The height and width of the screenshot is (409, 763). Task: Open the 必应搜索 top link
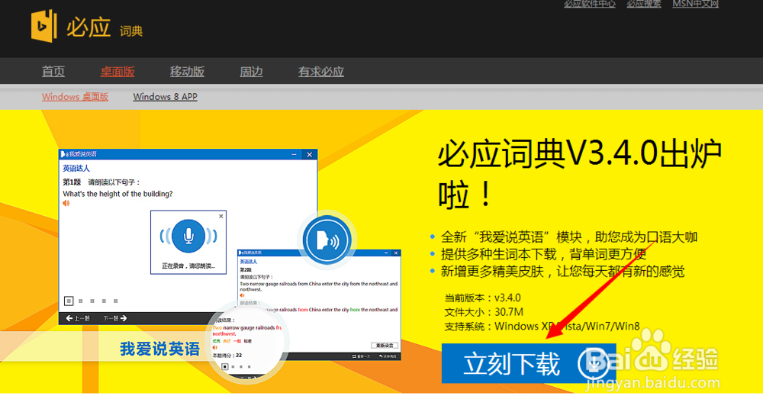click(644, 4)
